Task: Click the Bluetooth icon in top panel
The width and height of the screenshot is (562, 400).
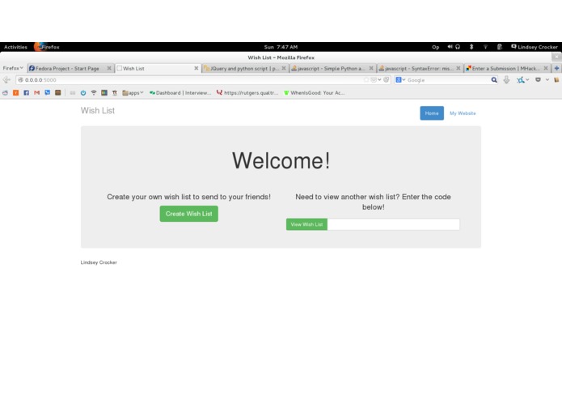Action: 471,47
